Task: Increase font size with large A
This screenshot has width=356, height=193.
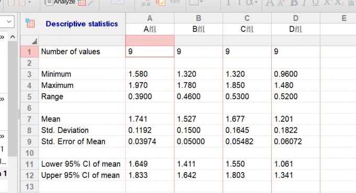Action: (270, 3)
